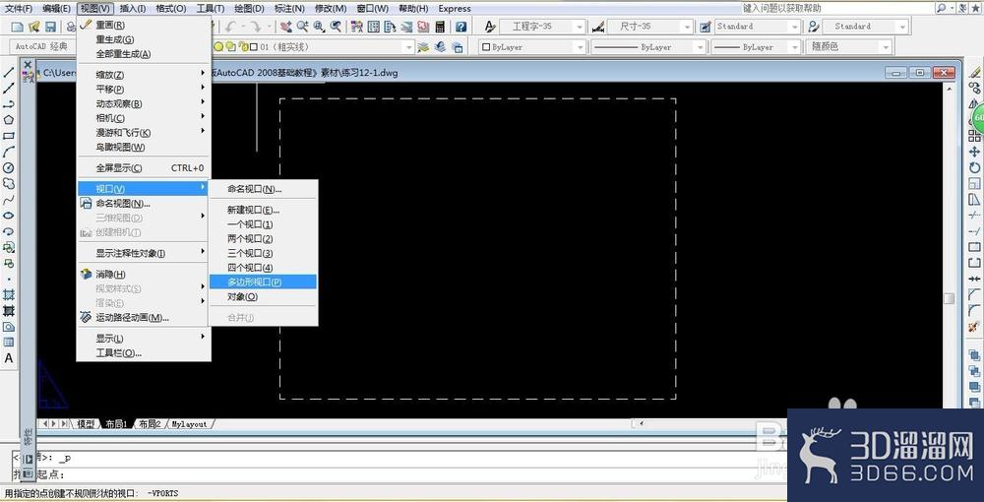984x502 pixels.
Task: Click the help search field 键入问题以获取帮助
Action: coord(836,8)
